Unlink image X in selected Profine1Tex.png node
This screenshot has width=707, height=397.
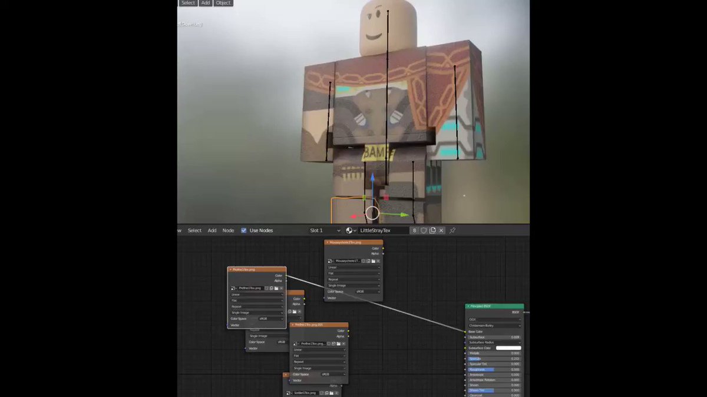[281, 288]
